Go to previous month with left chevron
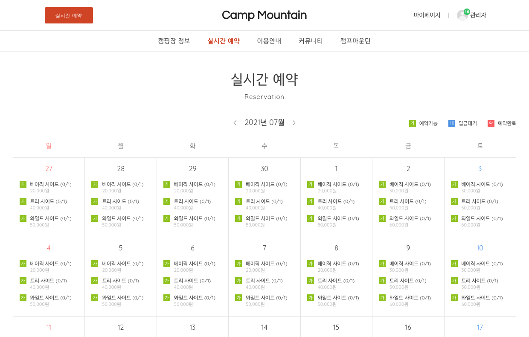The height and width of the screenshot is (337, 529). click(235, 123)
